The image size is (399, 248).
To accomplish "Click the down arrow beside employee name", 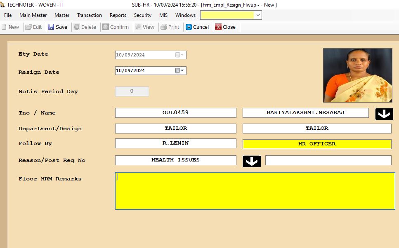I will pos(384,114).
